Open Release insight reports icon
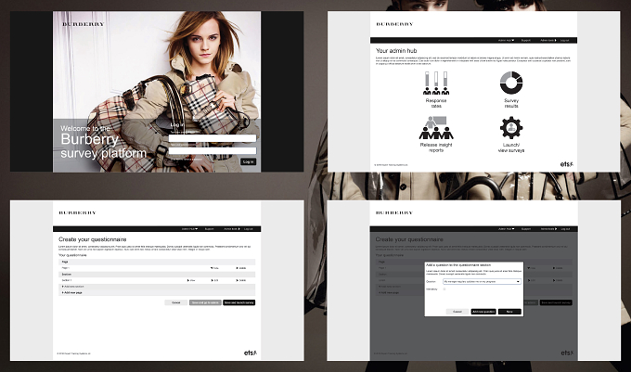The height and width of the screenshot is (372, 631). tap(436, 127)
